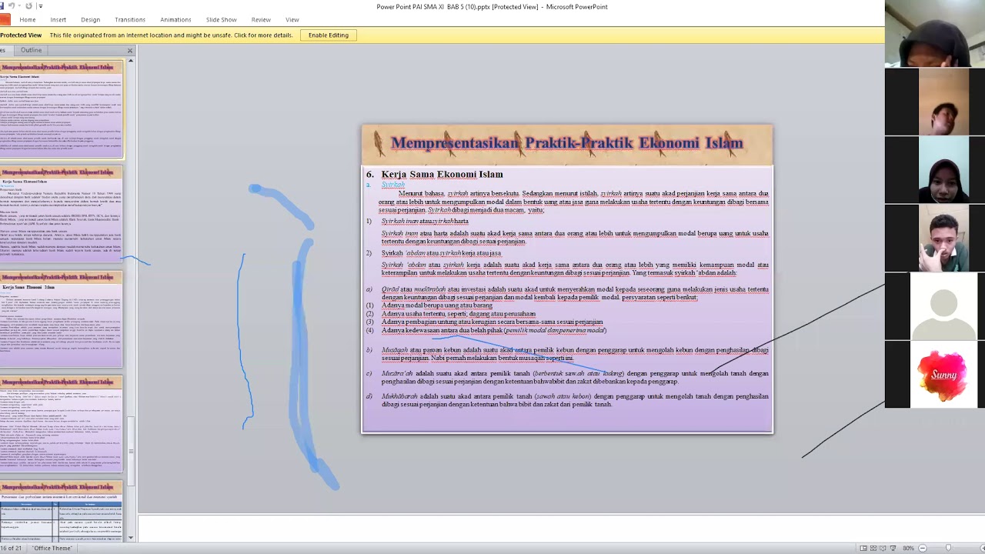This screenshot has height=554, width=985.
Task: Click the Protected View message for more details
Action: [x=172, y=35]
